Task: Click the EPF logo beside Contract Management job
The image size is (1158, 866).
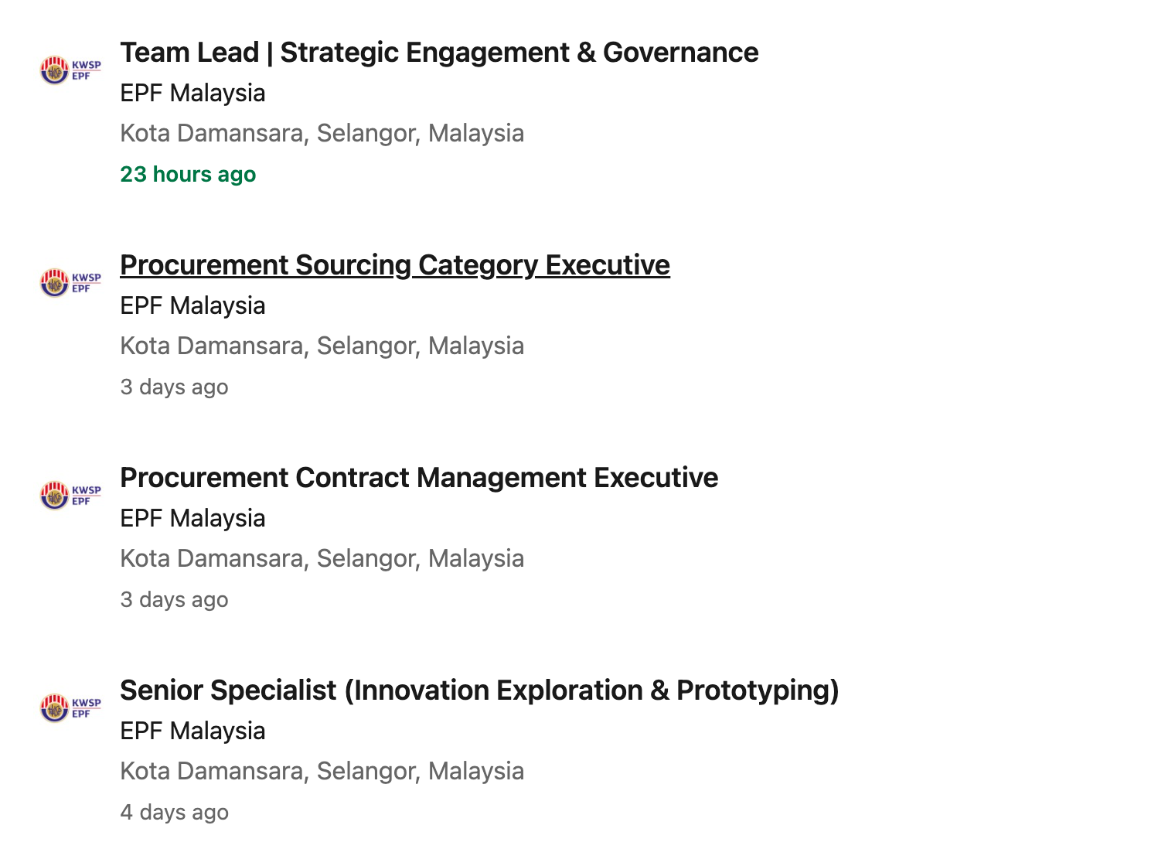Action: [70, 496]
